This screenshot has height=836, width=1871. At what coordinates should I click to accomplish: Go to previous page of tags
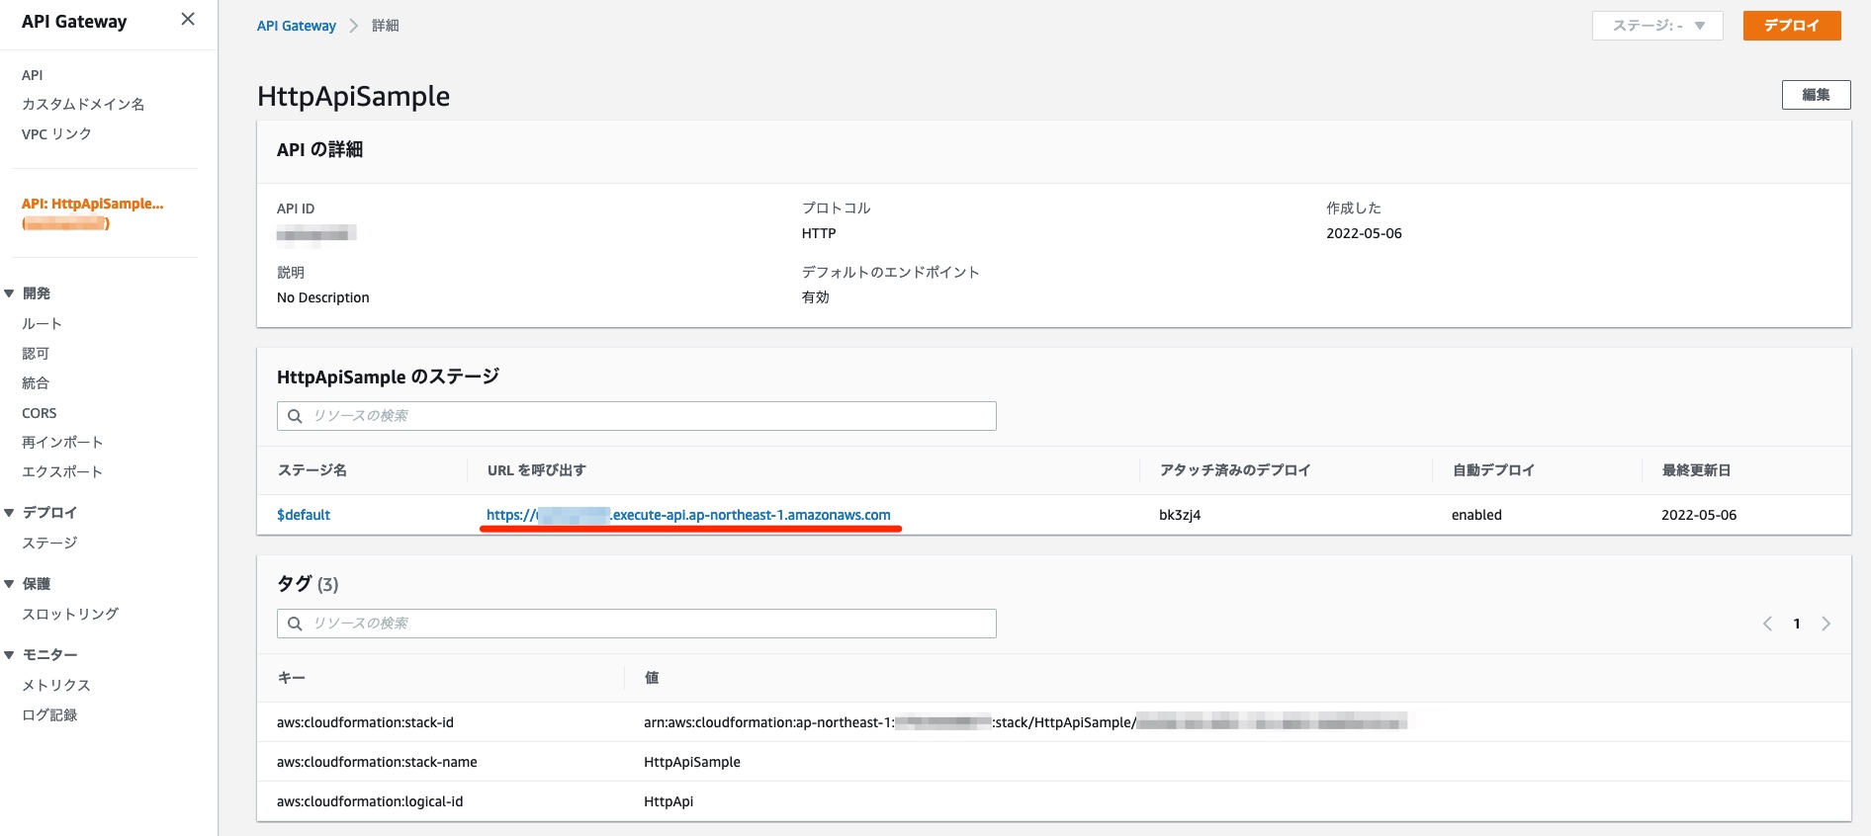click(x=1767, y=624)
